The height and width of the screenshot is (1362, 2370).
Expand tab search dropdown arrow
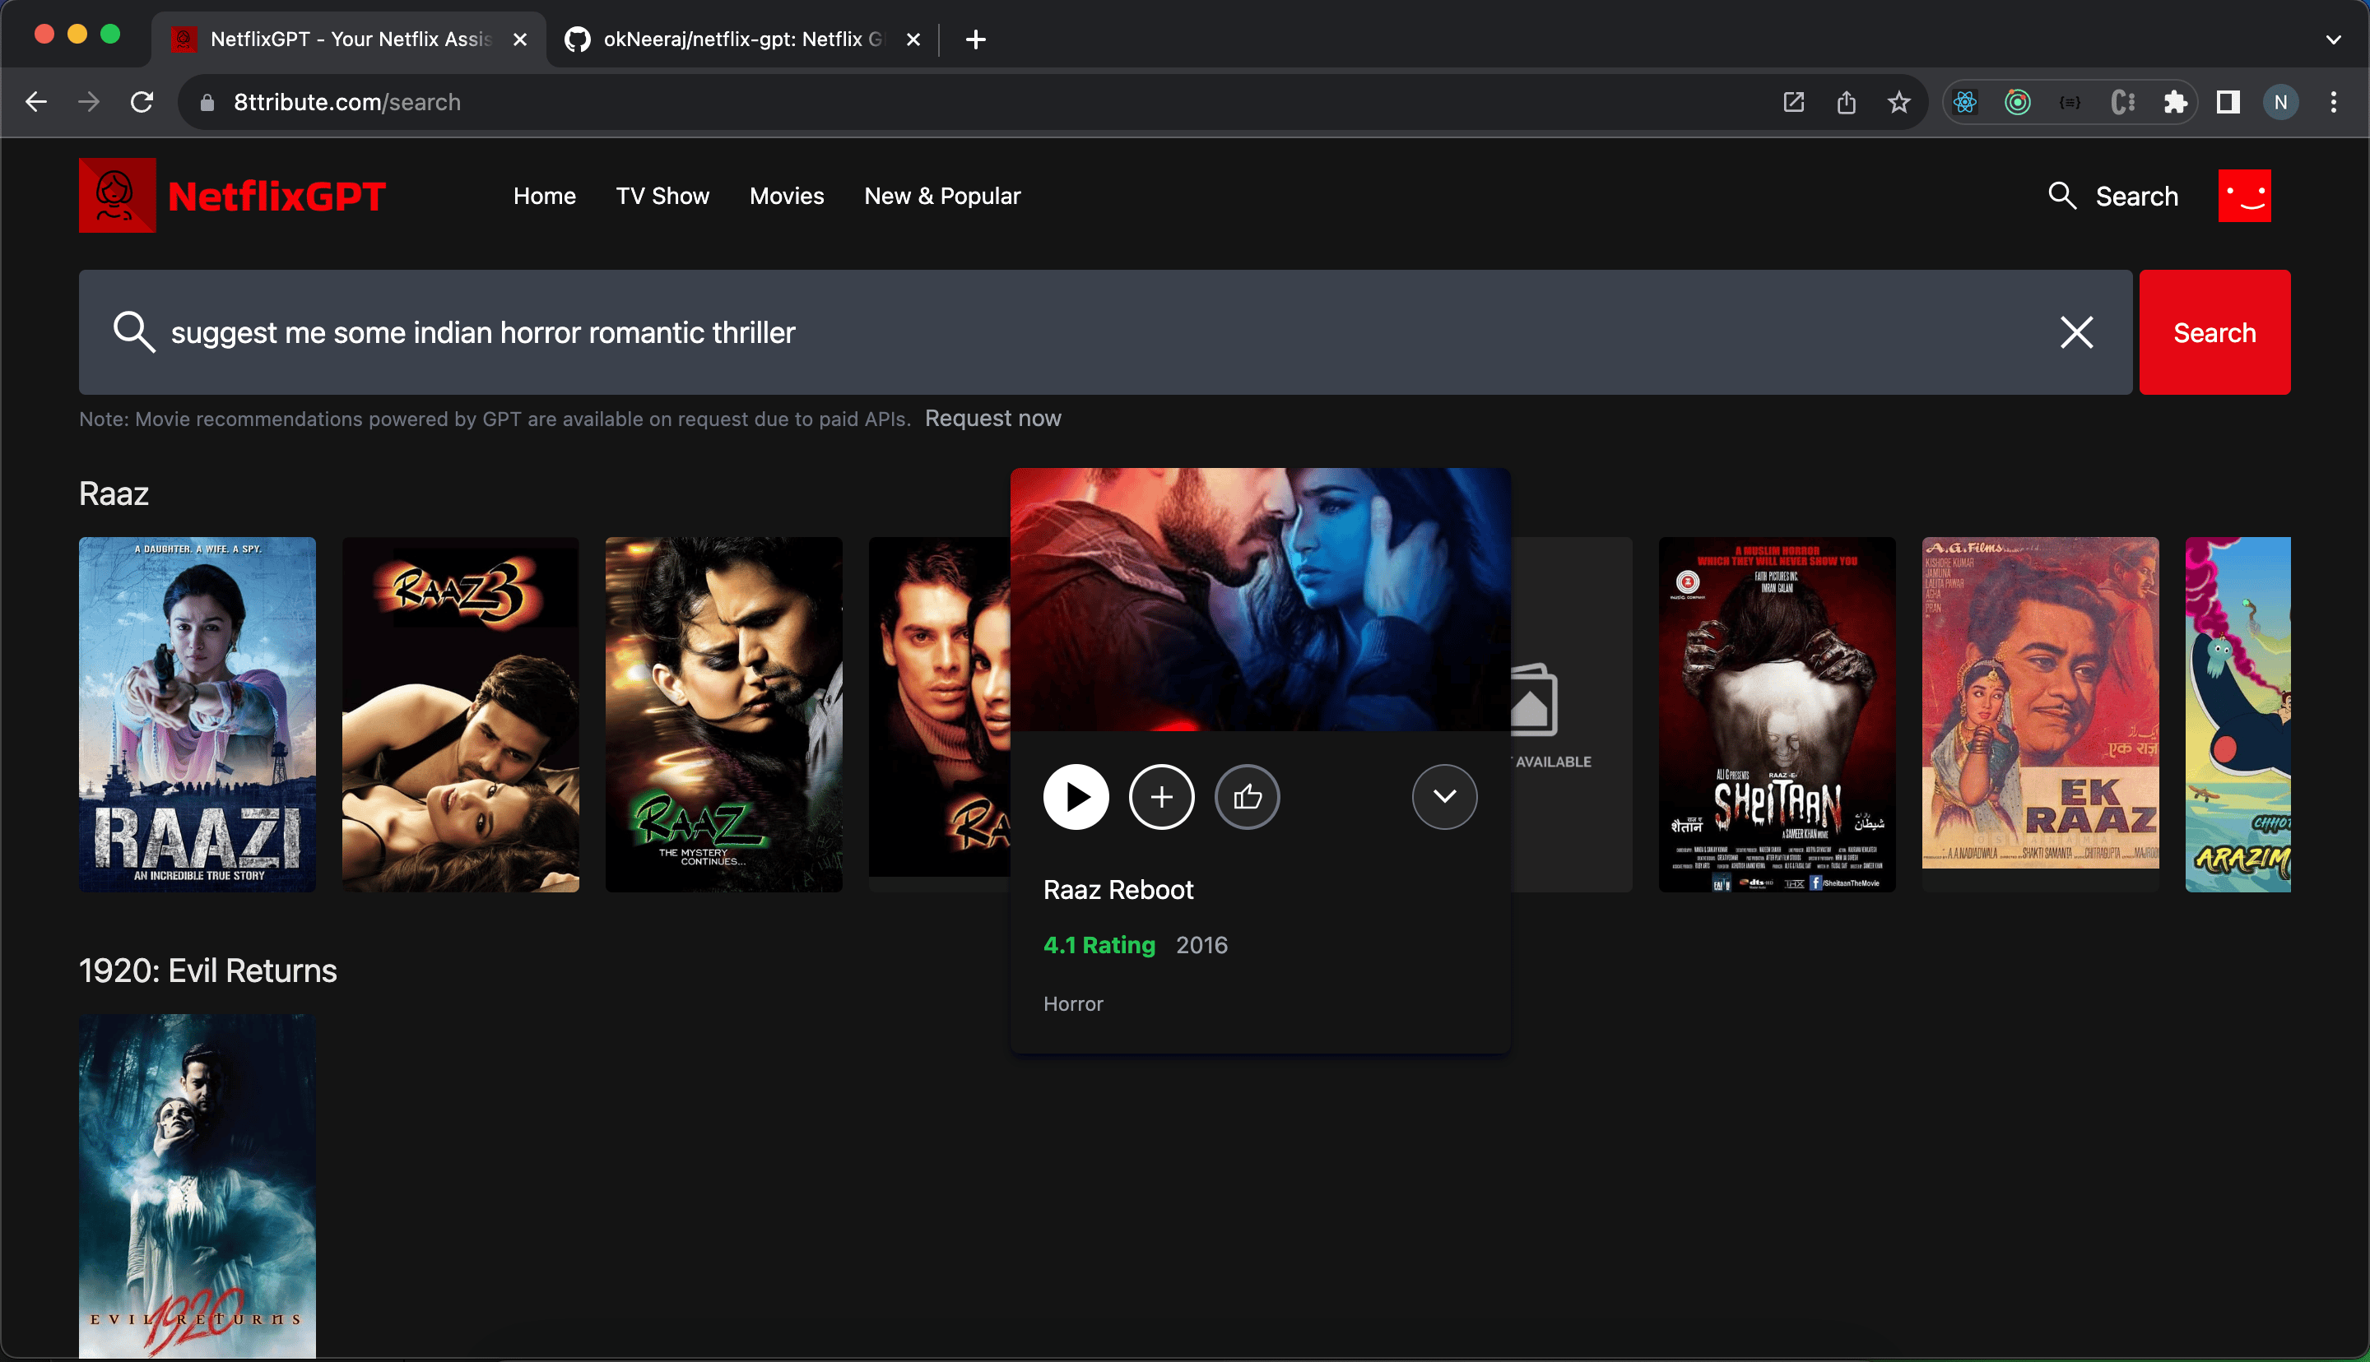pyautogui.click(x=2333, y=39)
